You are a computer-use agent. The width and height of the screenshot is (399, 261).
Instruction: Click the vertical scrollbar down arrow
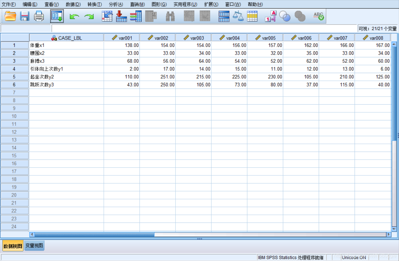pos(394,229)
